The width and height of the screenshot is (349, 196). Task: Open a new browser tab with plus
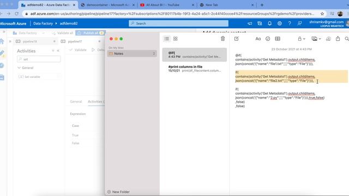(x=262, y=5)
